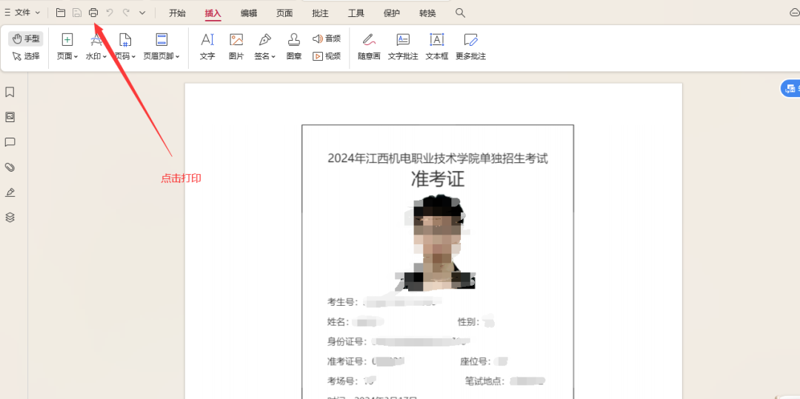The image size is (800, 399).
Task: Select the 文本框 text box tool
Action: click(x=437, y=47)
